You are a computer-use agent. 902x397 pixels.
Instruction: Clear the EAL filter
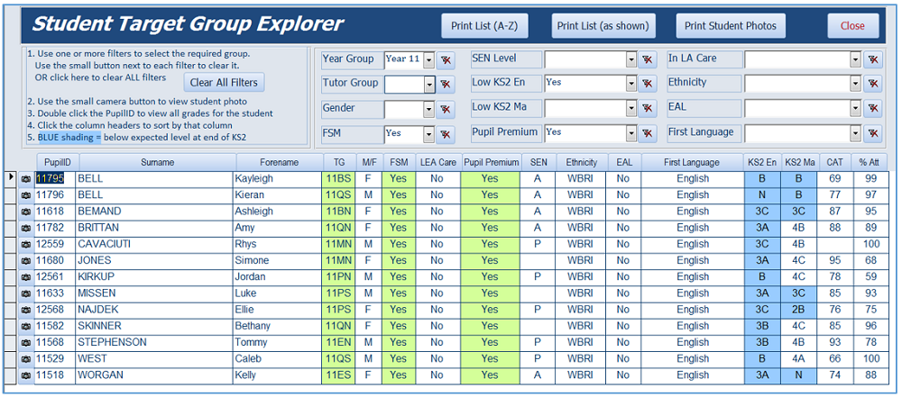(872, 109)
